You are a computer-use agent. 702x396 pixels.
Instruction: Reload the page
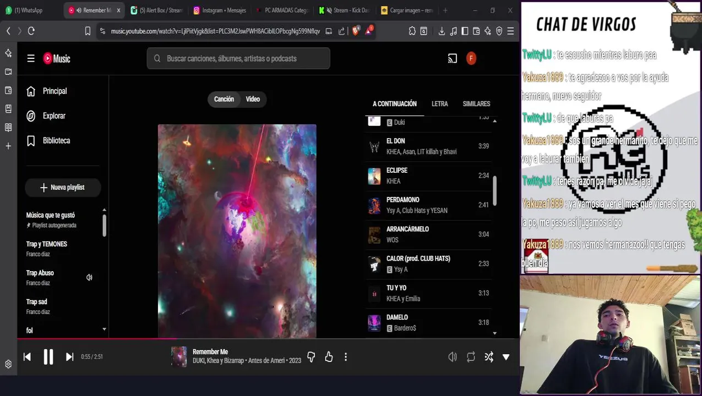[31, 31]
